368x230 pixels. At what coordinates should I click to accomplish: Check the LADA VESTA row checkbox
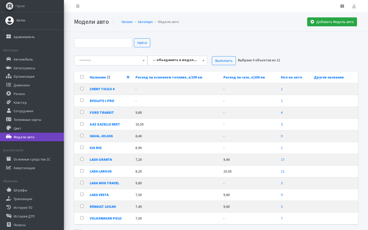pos(82,194)
